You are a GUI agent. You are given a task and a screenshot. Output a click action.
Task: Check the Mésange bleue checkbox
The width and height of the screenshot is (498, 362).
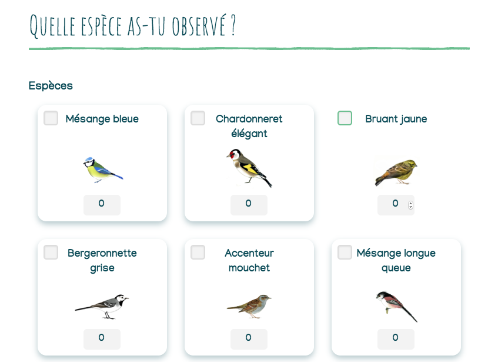pos(51,118)
